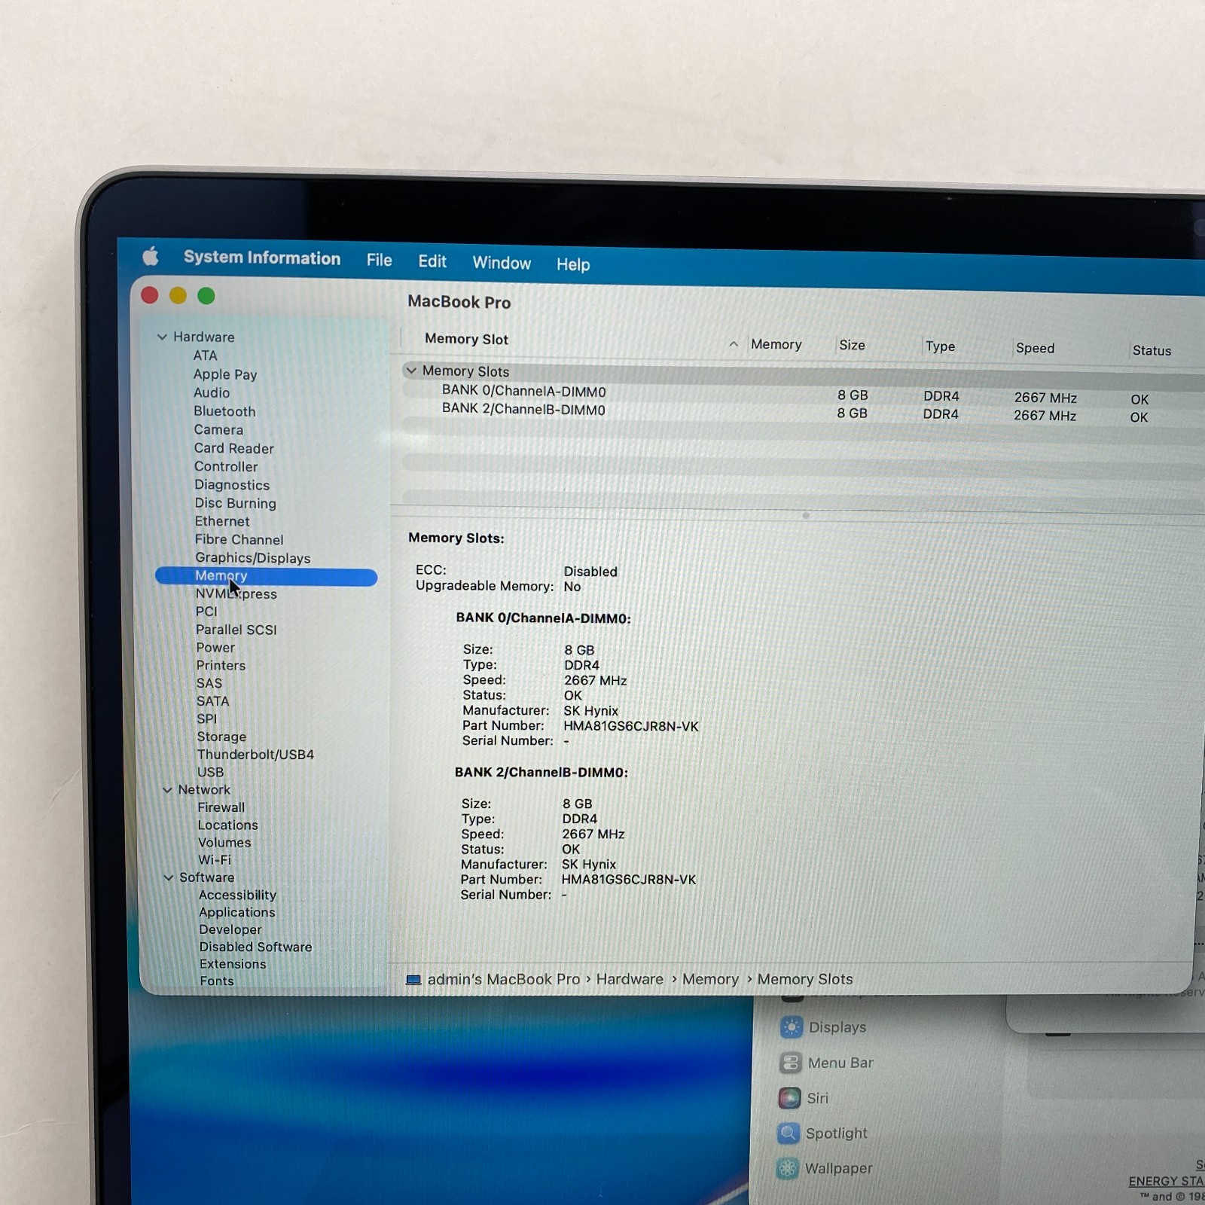Image resolution: width=1205 pixels, height=1205 pixels.
Task: Select Ethernet in the sidebar
Action: tap(222, 521)
